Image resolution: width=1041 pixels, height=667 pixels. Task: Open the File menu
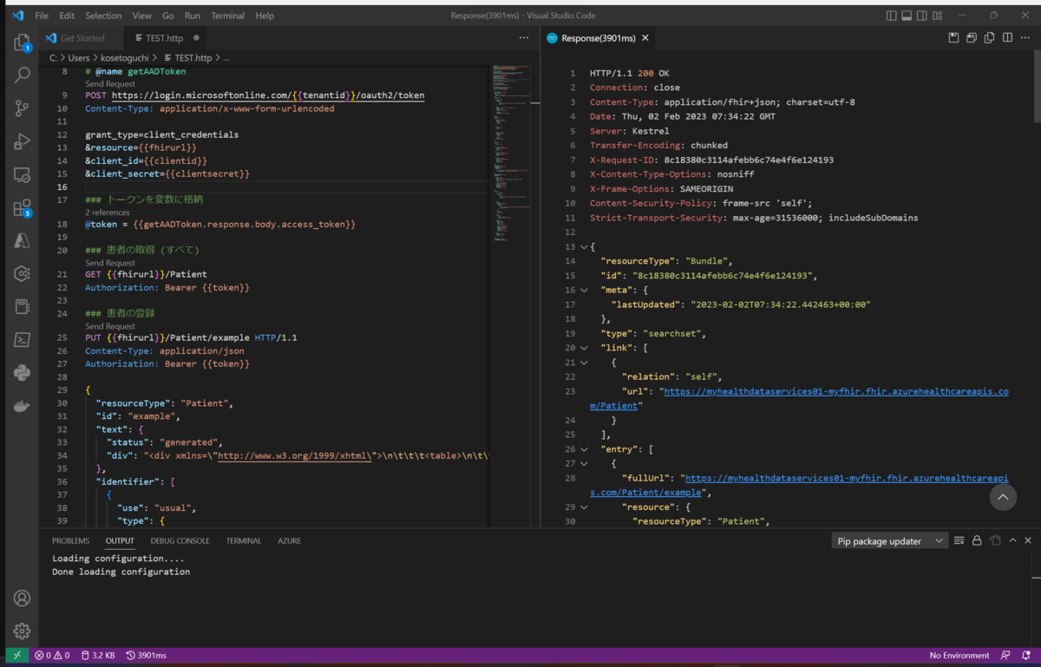point(42,16)
